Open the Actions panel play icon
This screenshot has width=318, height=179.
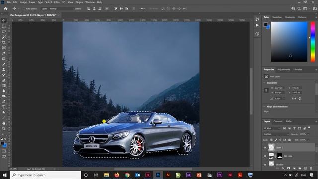pyautogui.click(x=257, y=25)
